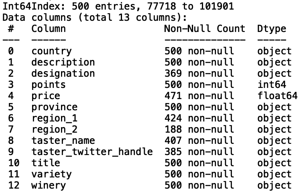Click the 'float64' dtype text
Screen dimensions: 299x191
[278, 96]
